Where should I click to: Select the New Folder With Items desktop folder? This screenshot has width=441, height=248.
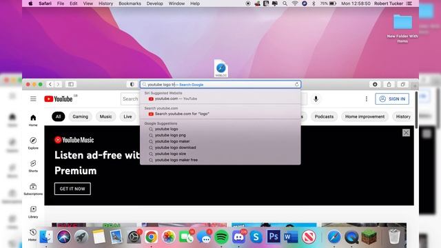point(402,28)
